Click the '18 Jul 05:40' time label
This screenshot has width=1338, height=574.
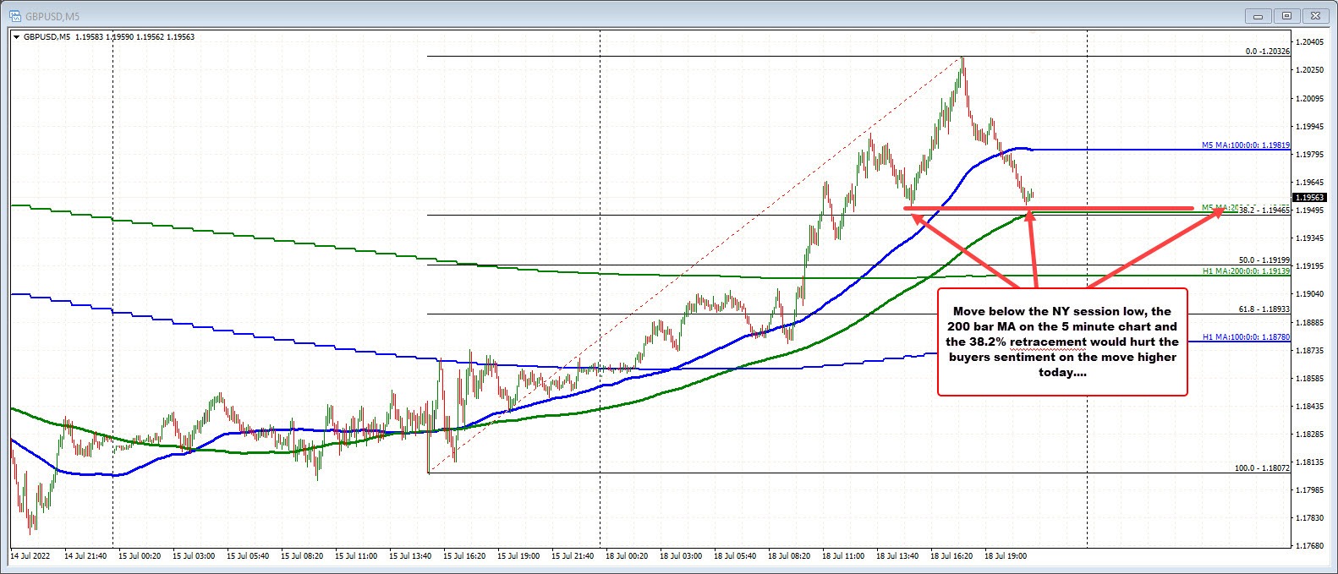click(735, 557)
